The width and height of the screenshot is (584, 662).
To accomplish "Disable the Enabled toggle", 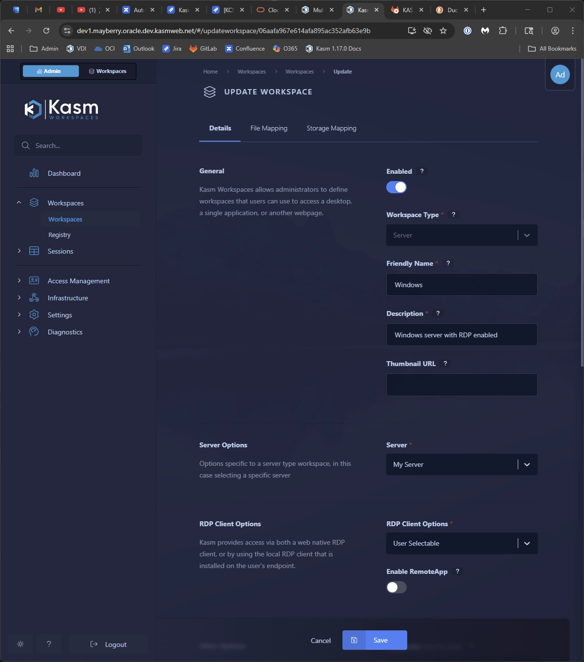I will click(396, 187).
